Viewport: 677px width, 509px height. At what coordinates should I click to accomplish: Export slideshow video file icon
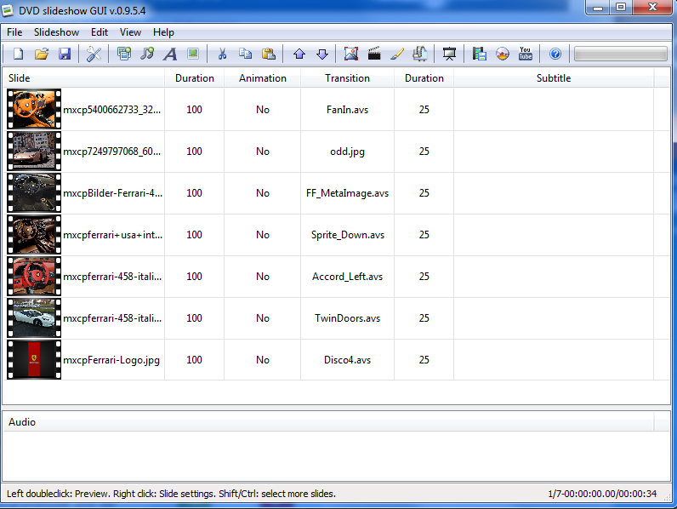479,54
